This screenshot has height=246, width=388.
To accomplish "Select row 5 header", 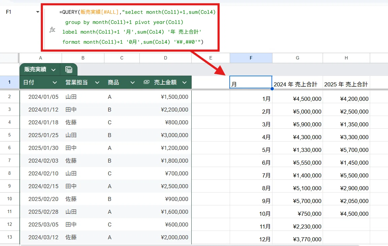I will [x=9, y=135].
